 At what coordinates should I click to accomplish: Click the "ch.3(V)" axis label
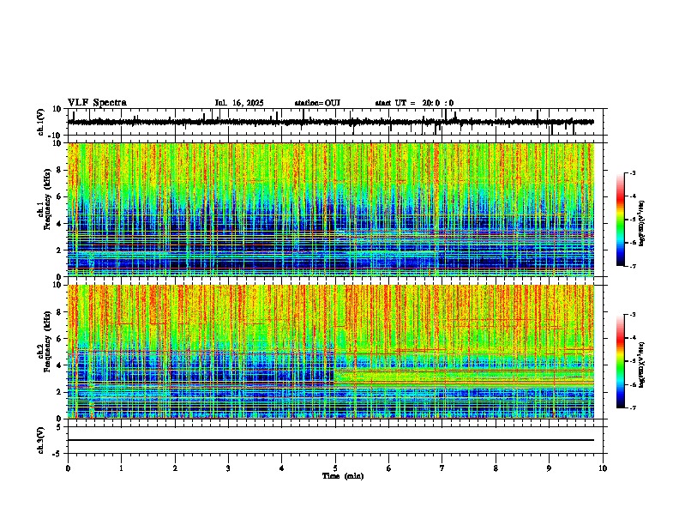tap(40, 440)
